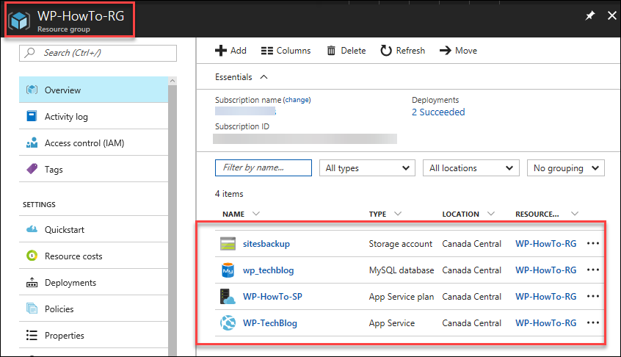Image resolution: width=621 pixels, height=357 pixels.
Task: Click the LOCATION column sort chevron
Action: (490, 214)
